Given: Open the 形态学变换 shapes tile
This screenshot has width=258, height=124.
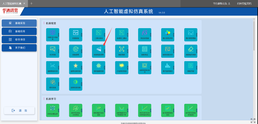Looking at the screenshot, I should [x=145, y=35].
